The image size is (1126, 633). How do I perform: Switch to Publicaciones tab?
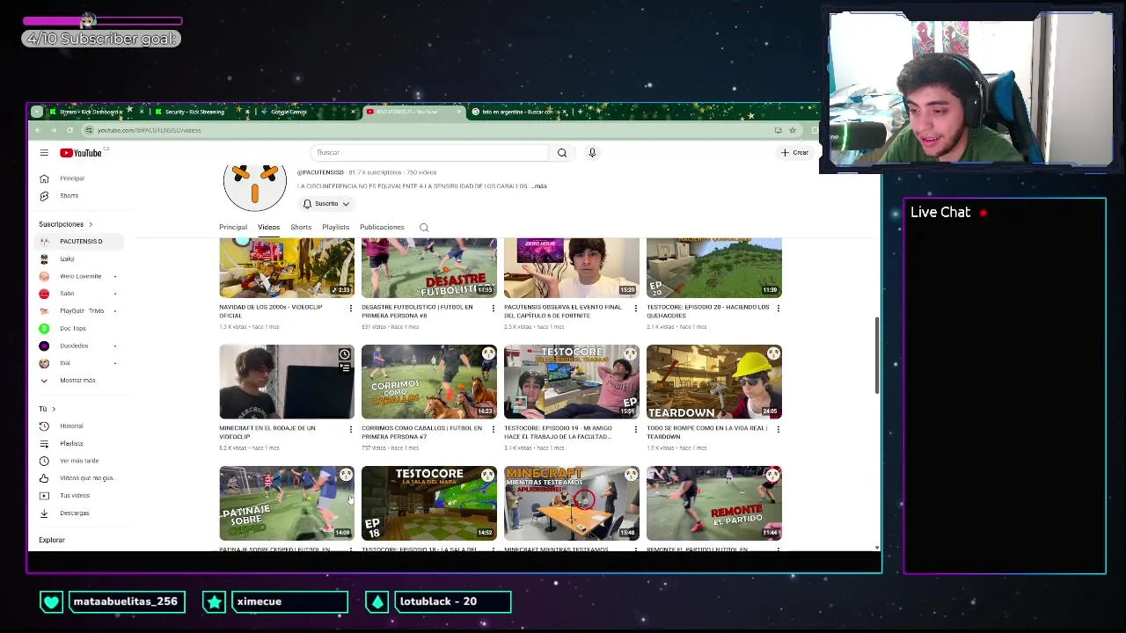(382, 227)
